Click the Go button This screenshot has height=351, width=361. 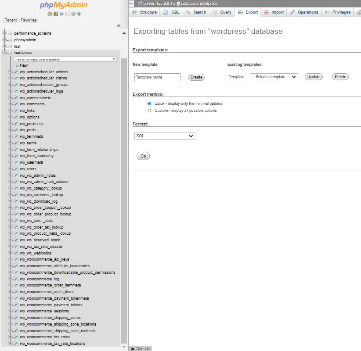pyautogui.click(x=143, y=156)
